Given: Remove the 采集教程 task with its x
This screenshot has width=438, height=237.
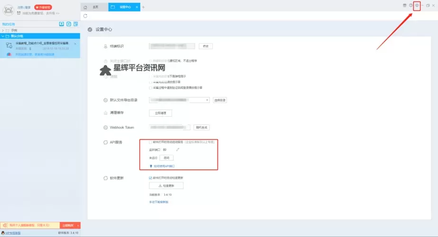Looking at the screenshot, I should click(75, 44).
